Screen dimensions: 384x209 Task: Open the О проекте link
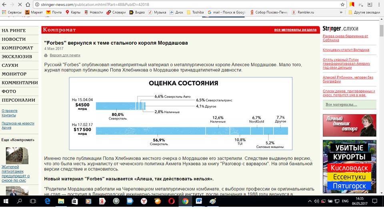point(10,111)
